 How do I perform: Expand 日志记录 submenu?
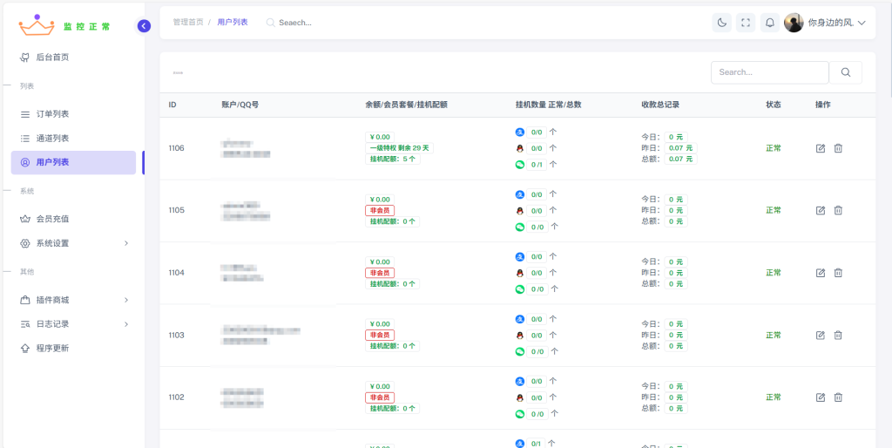coord(73,324)
